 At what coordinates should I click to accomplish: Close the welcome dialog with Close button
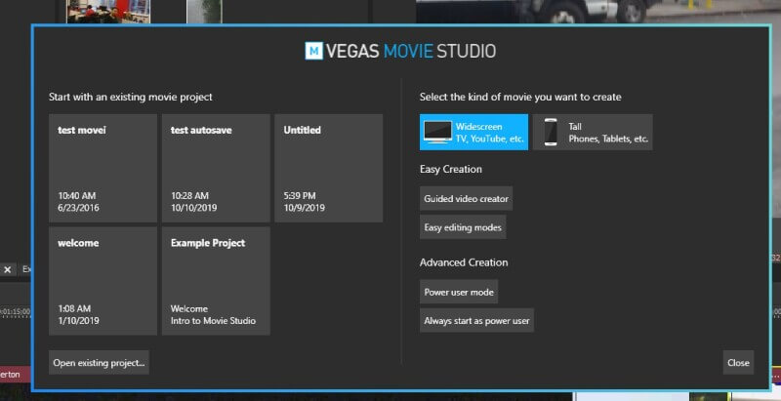tap(738, 362)
